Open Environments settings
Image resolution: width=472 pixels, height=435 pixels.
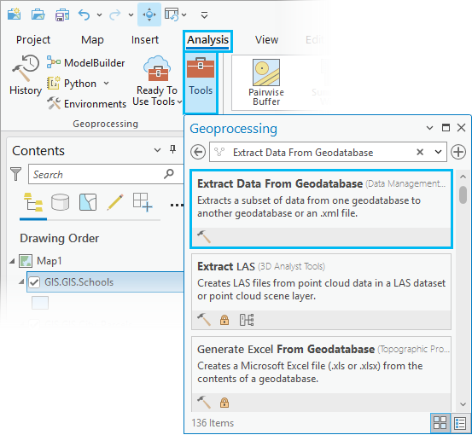pos(87,103)
